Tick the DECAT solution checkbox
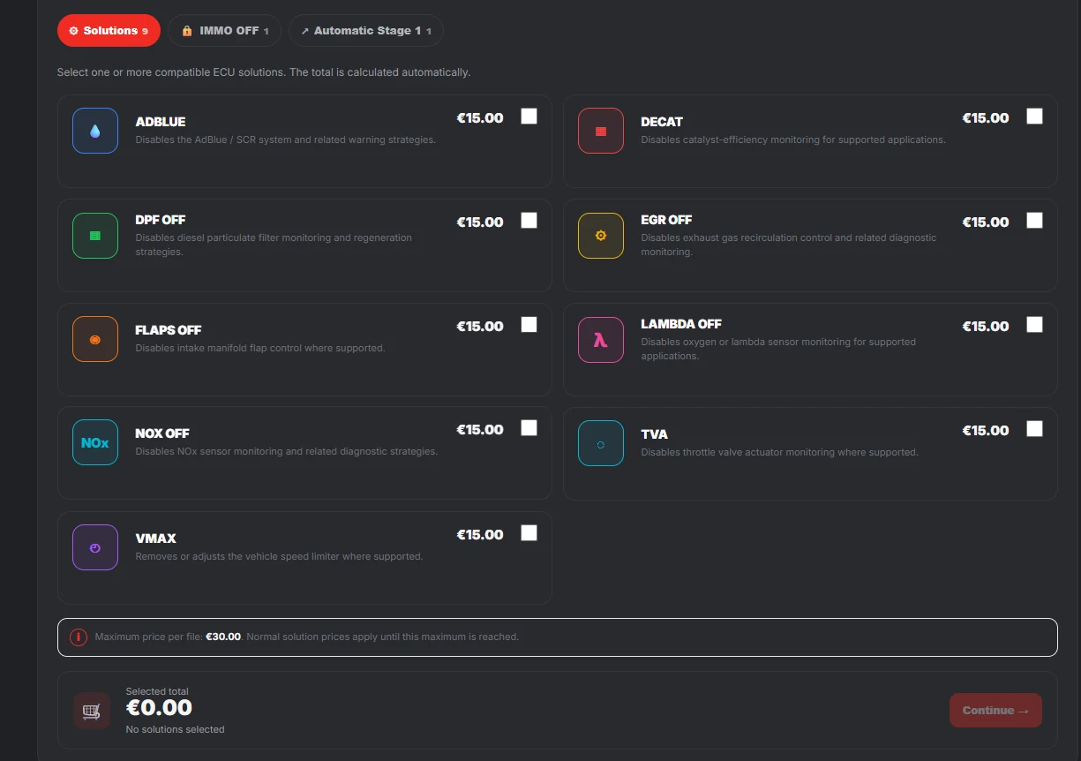 [x=1034, y=117]
